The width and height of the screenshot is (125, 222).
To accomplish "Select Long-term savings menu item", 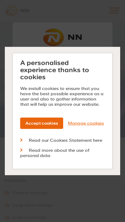I will 33,205.
